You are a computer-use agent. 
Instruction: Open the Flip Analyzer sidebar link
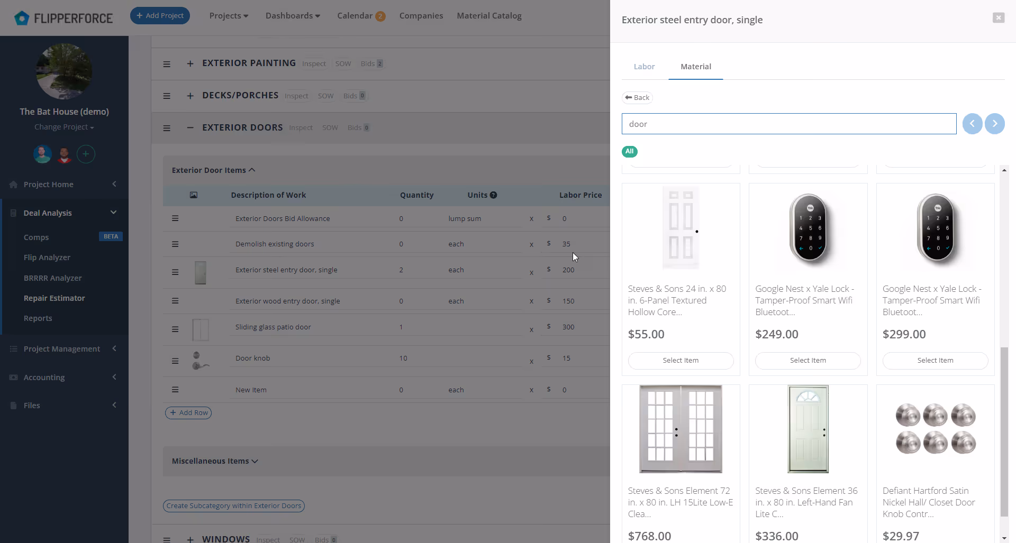click(47, 257)
